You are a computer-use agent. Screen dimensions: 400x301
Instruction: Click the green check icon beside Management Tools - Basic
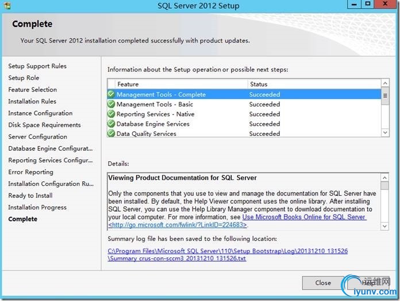pos(111,104)
